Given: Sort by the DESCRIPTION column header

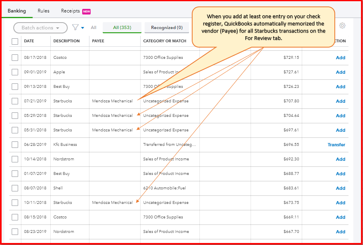Looking at the screenshot, I should pos(66,41).
